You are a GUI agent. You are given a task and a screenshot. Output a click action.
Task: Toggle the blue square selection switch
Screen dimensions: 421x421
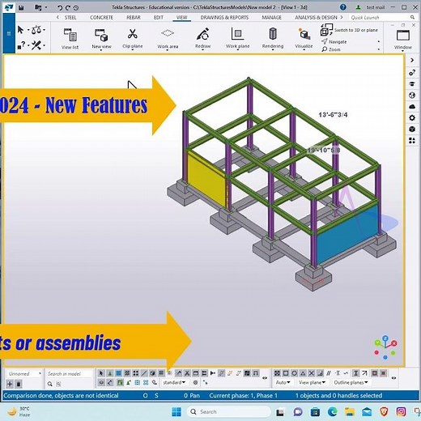coord(118,373)
